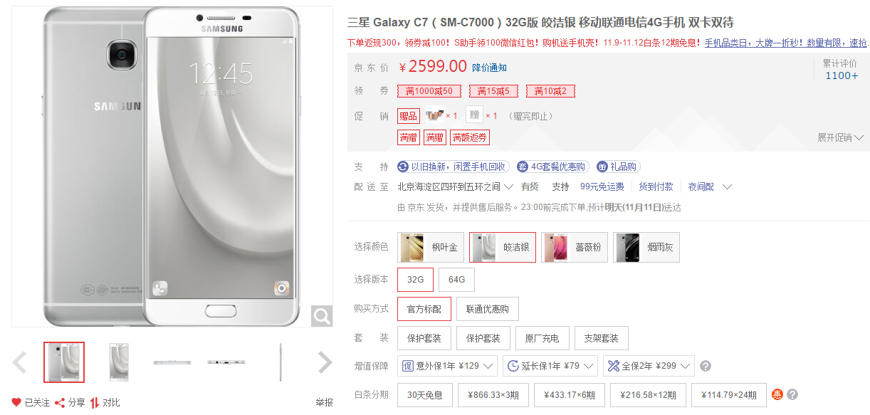Click the help icon beside 全保2年 dropdown
This screenshot has height=415, width=870.
[x=706, y=366]
